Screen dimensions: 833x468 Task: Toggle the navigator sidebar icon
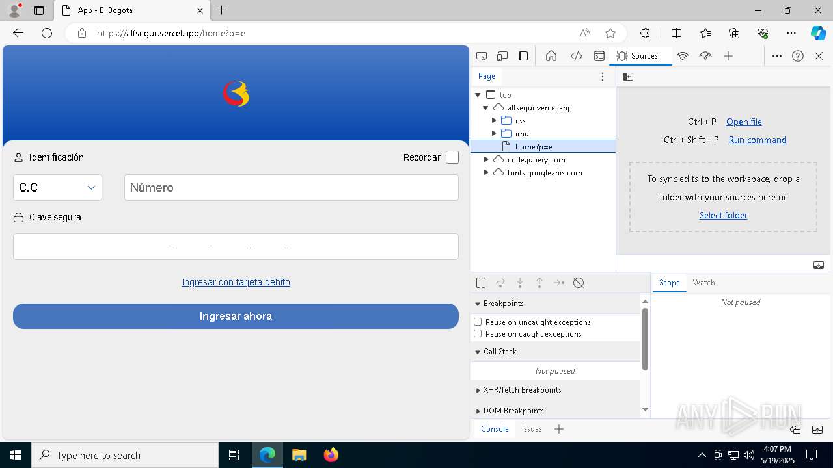tap(628, 77)
